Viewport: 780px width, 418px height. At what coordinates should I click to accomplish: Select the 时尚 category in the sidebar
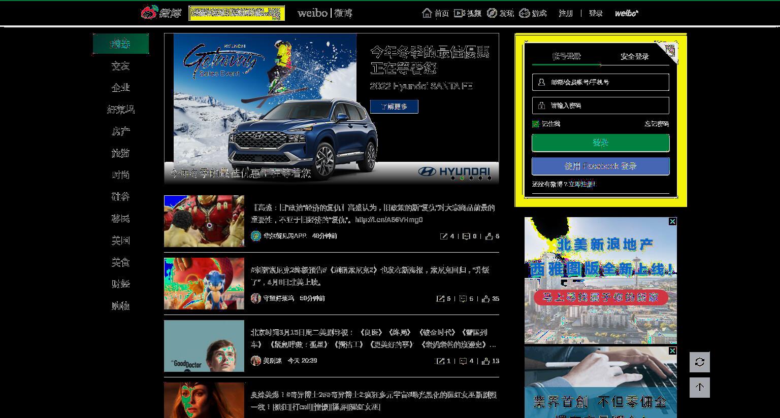121,175
